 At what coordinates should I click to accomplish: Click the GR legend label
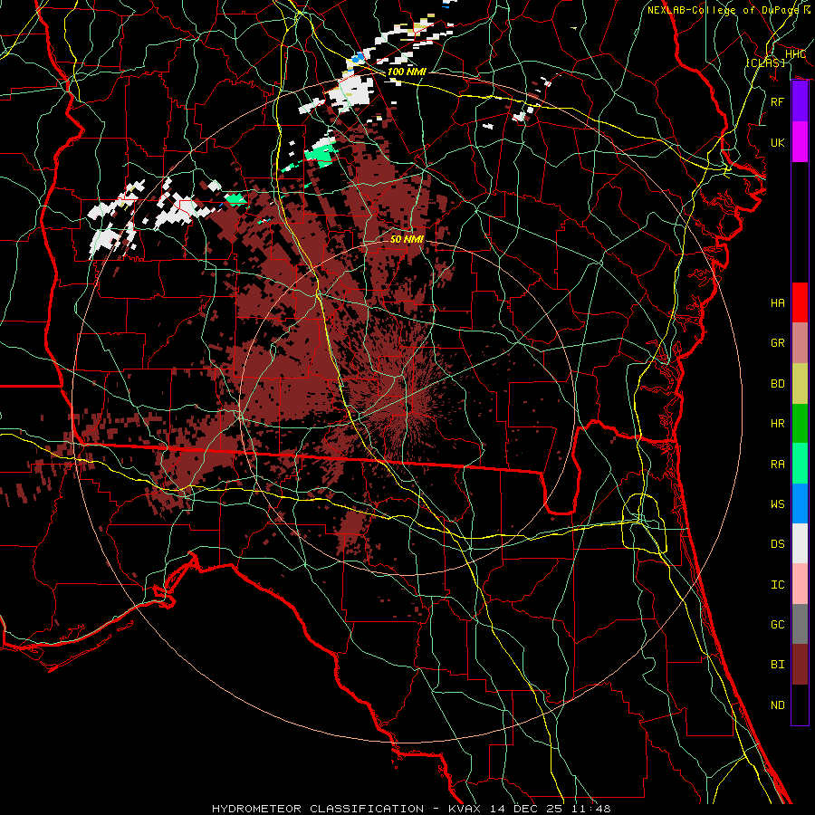coord(777,342)
